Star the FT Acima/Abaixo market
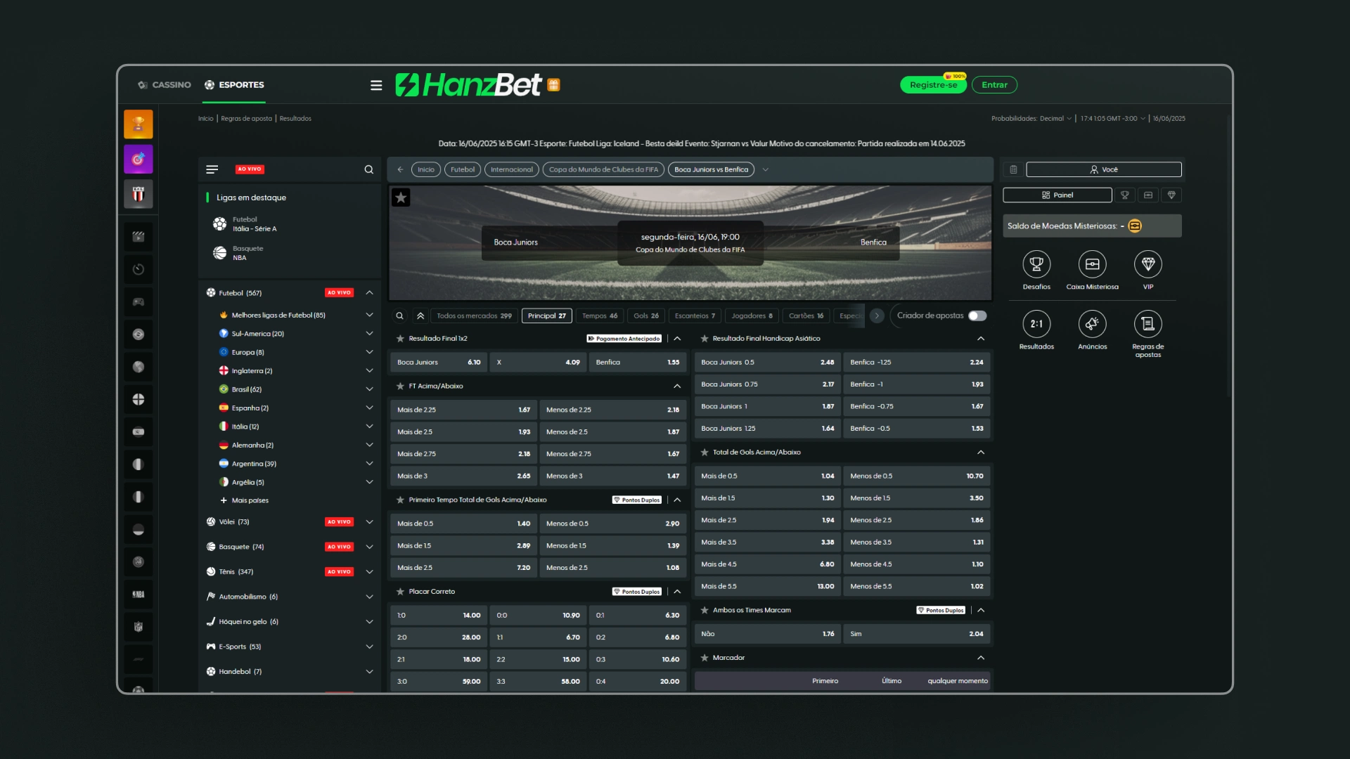This screenshot has height=759, width=1350. (x=400, y=387)
